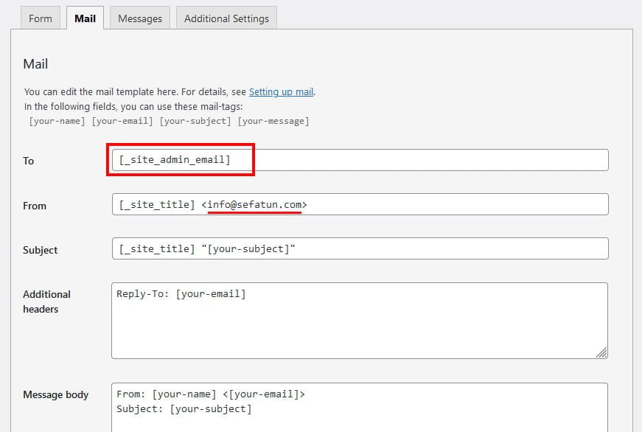Viewport: 642px width, 432px height.
Task: Click the From field label
Action: (35, 206)
